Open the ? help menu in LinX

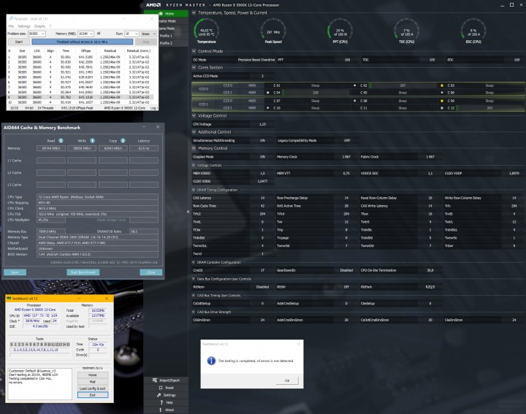(50, 26)
